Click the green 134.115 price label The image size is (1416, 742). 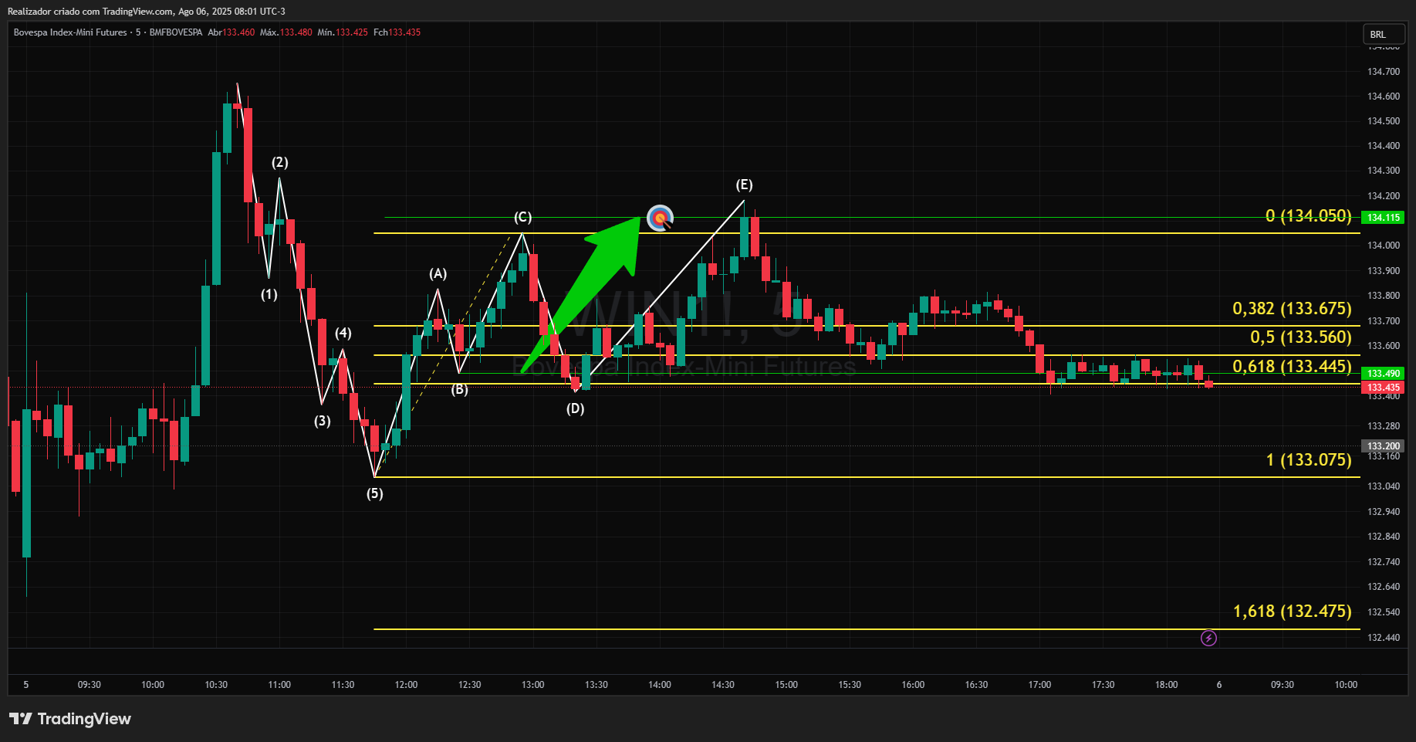coord(1384,218)
